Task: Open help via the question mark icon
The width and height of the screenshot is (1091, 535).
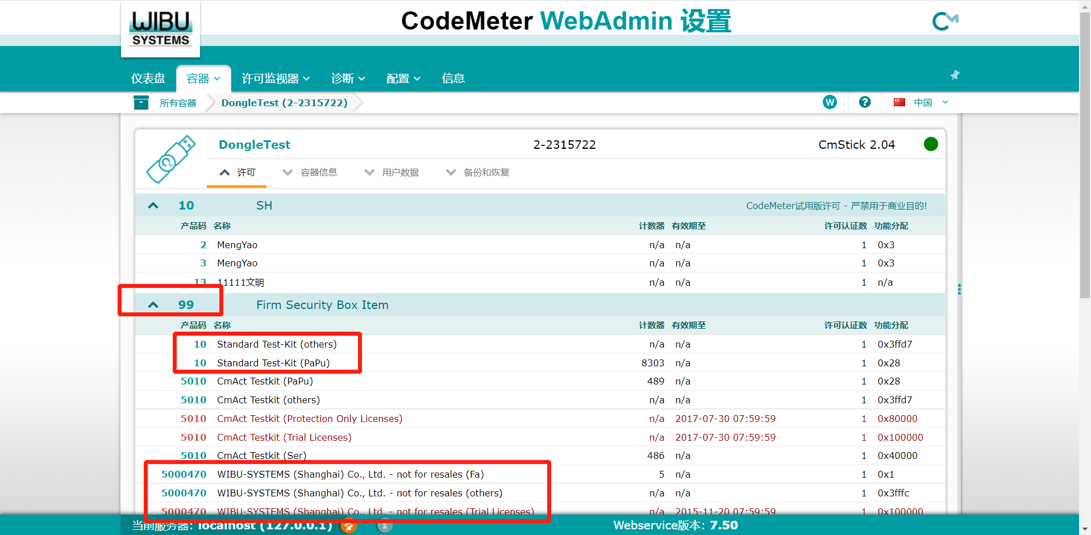Action: coord(865,102)
